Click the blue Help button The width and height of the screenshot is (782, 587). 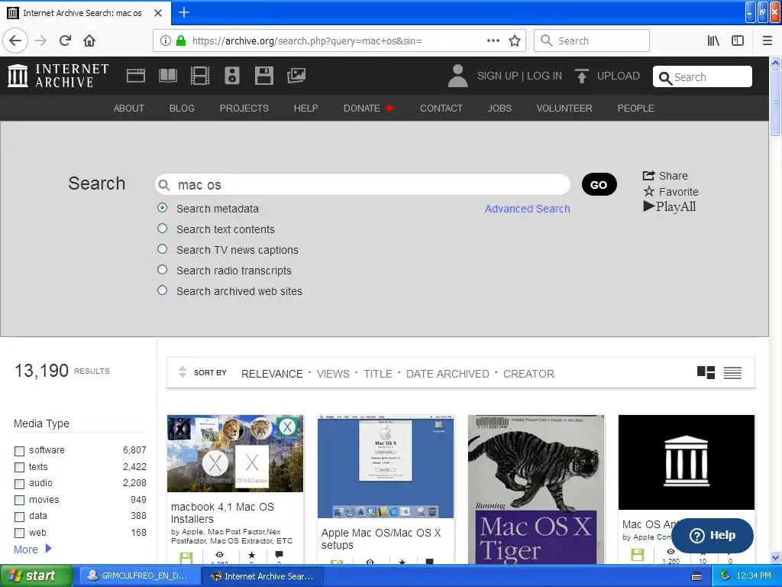(713, 536)
